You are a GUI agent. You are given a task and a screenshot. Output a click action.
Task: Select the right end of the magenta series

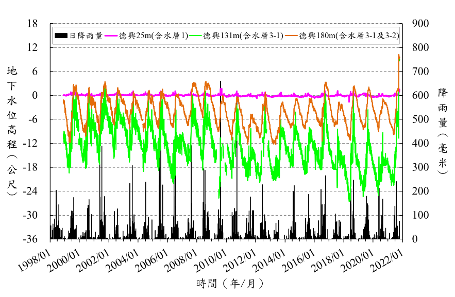point(399,93)
